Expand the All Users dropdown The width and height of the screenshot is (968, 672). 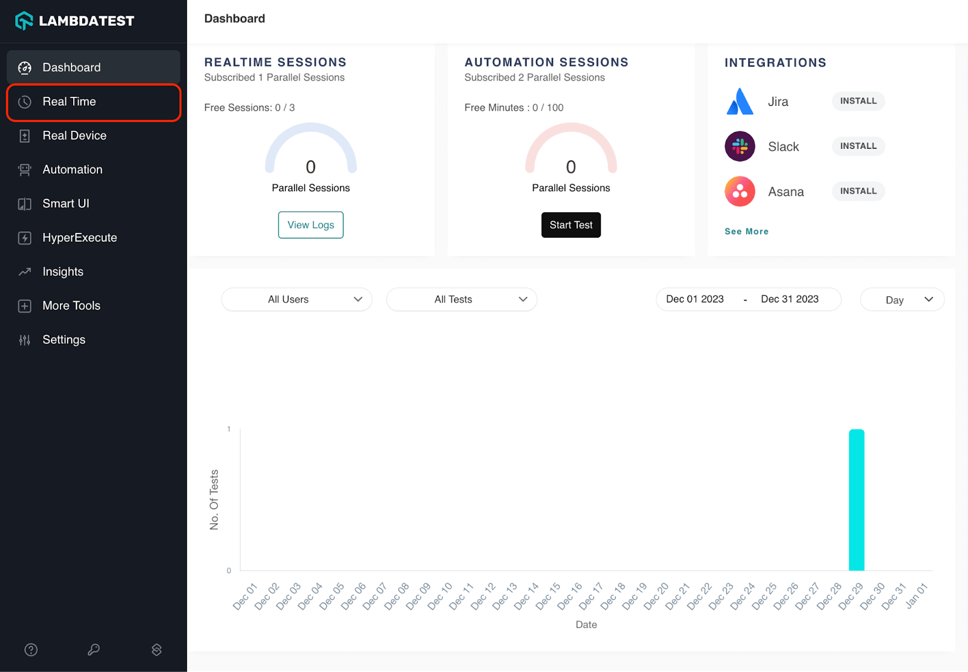[296, 299]
